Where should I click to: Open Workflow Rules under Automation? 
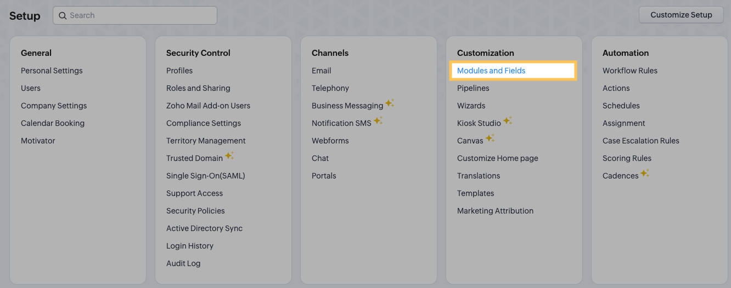click(630, 71)
